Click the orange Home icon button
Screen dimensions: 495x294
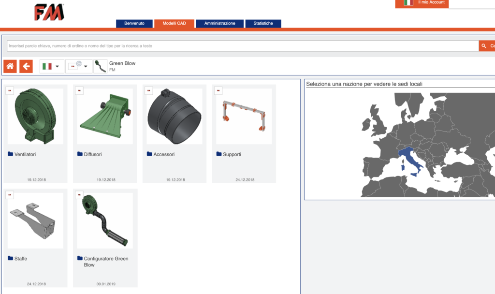(x=10, y=66)
